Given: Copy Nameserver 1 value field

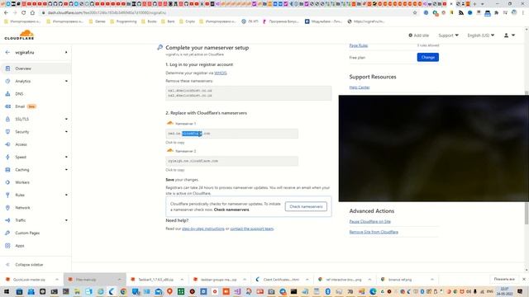Looking at the screenshot, I should pos(231,134).
